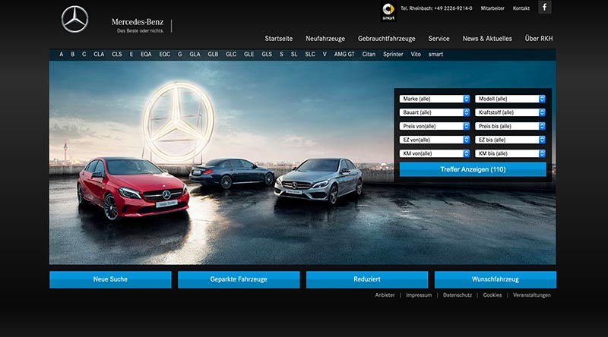Expand the Bauart (alle) dropdown
Viewport: 608px width, 337px height.
(435, 112)
